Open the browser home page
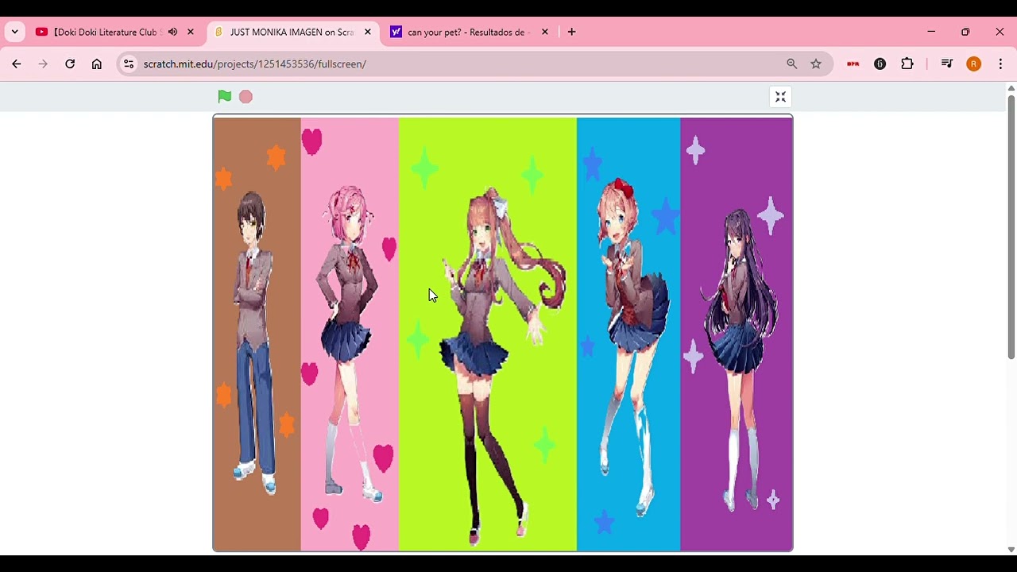 point(97,64)
